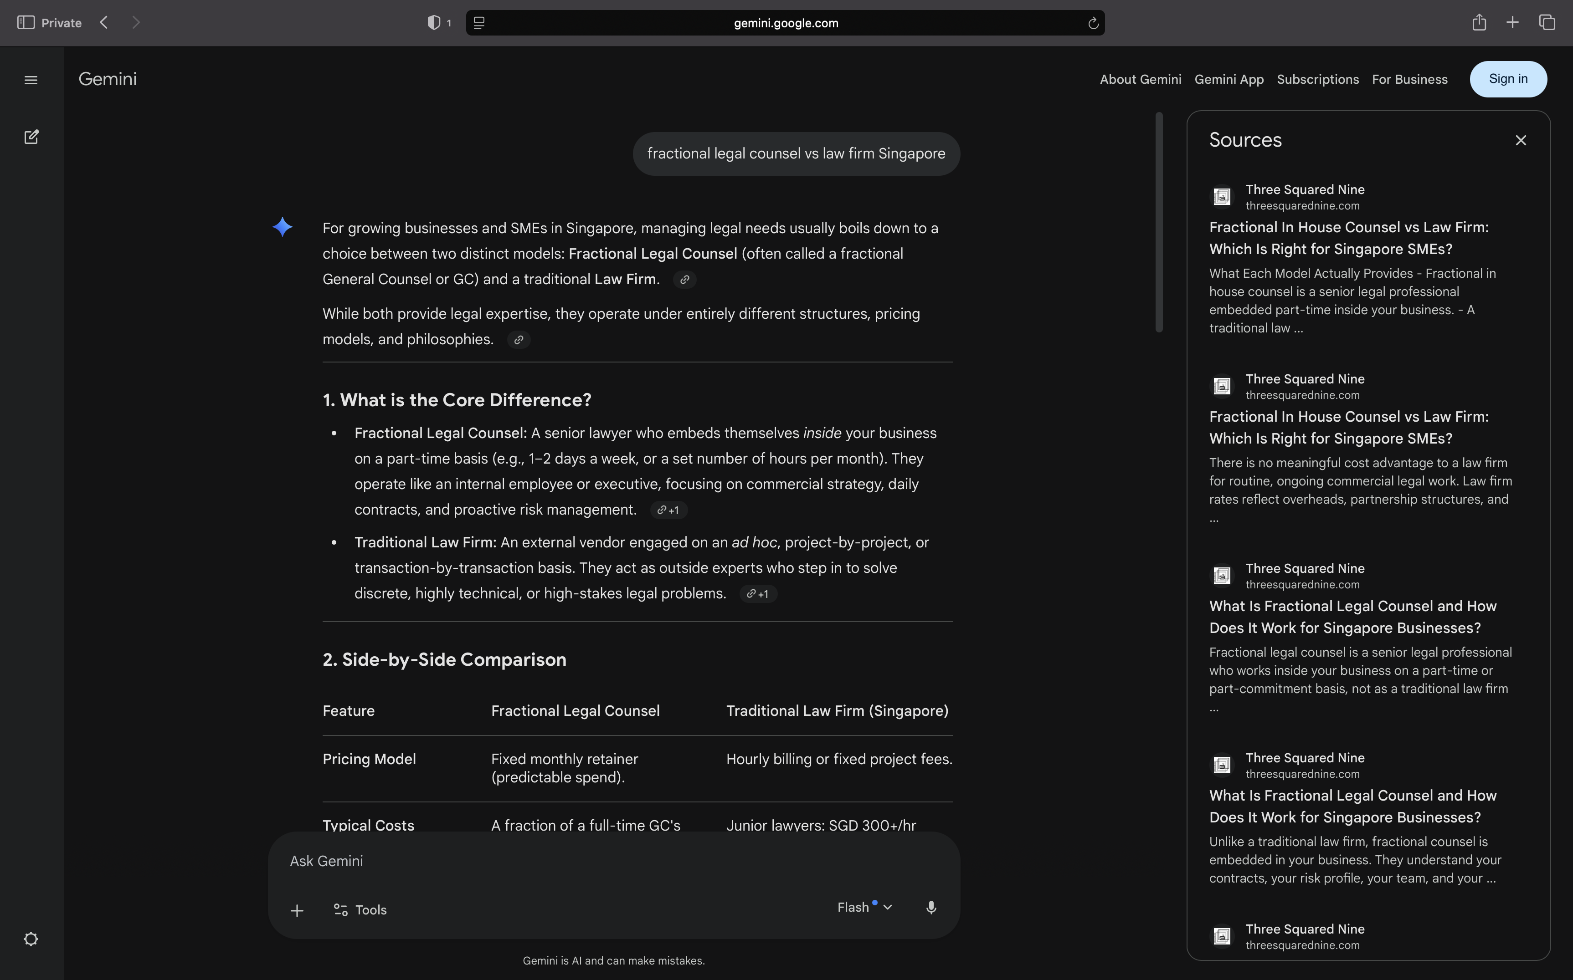Open the Flash model selector dropdown

865,908
